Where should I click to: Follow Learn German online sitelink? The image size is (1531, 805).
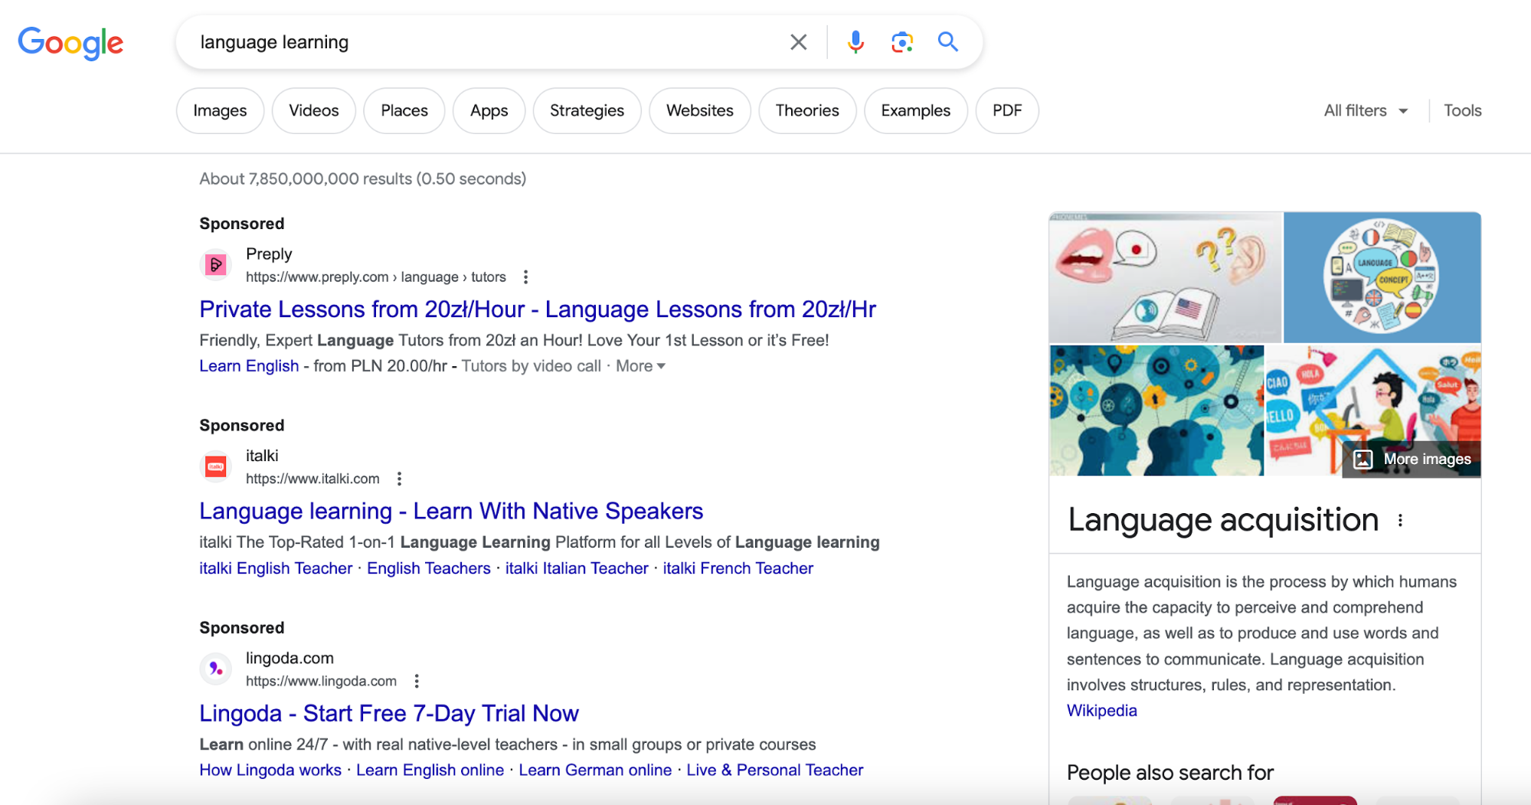pyautogui.click(x=595, y=771)
